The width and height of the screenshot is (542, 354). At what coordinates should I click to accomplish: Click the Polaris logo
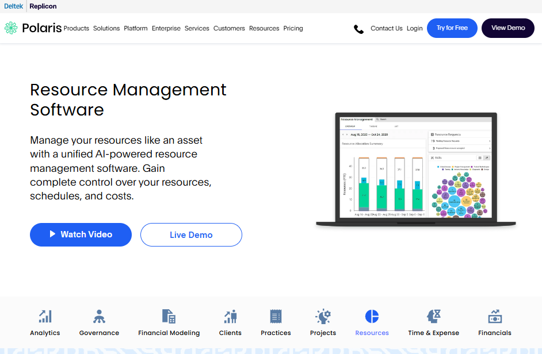[x=33, y=28]
